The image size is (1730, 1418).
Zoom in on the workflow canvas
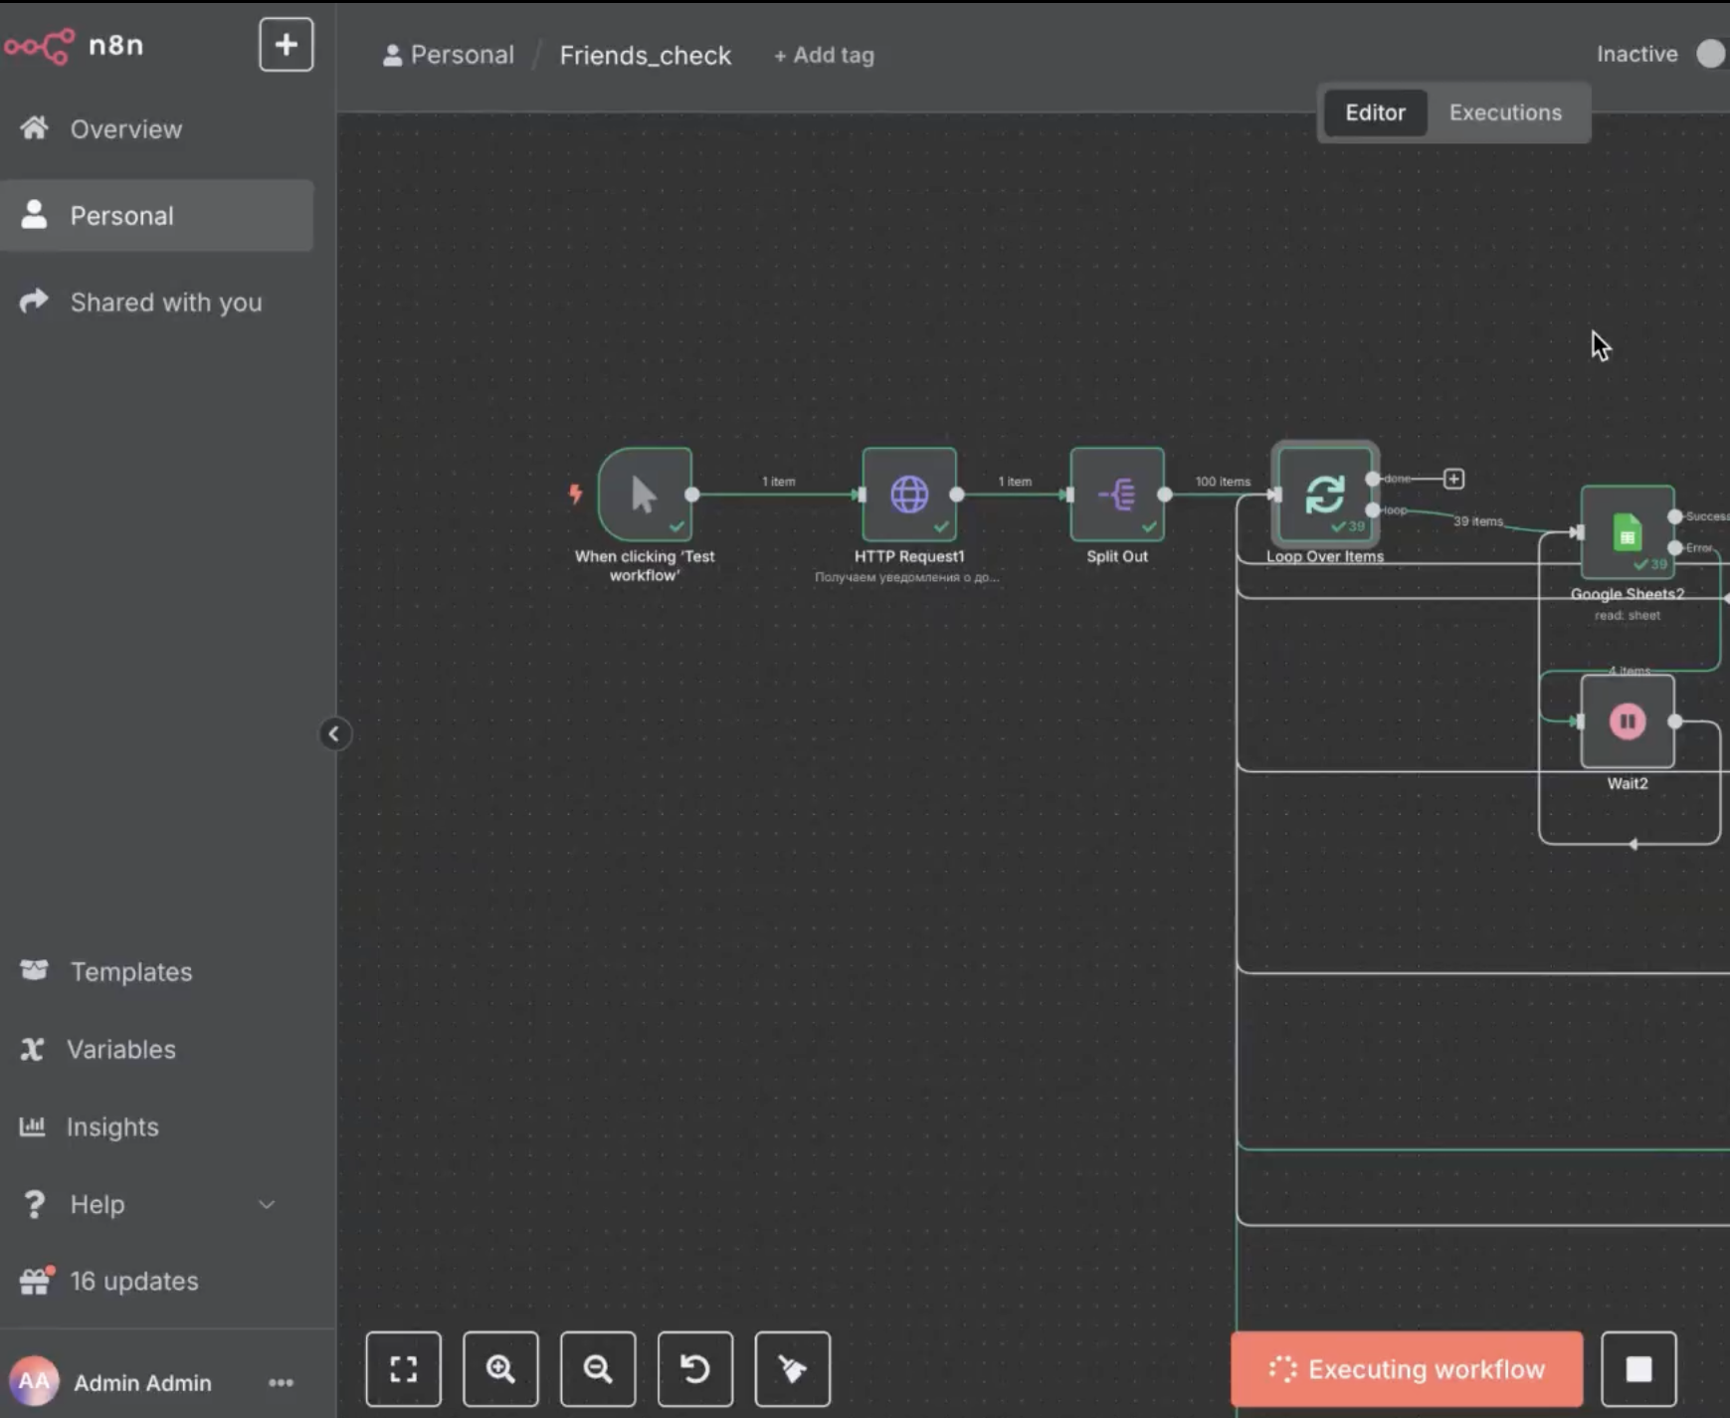500,1369
